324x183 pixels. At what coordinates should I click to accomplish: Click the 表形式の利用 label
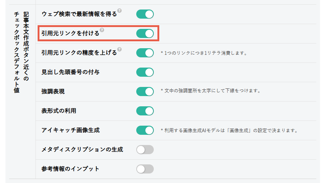(x=59, y=111)
